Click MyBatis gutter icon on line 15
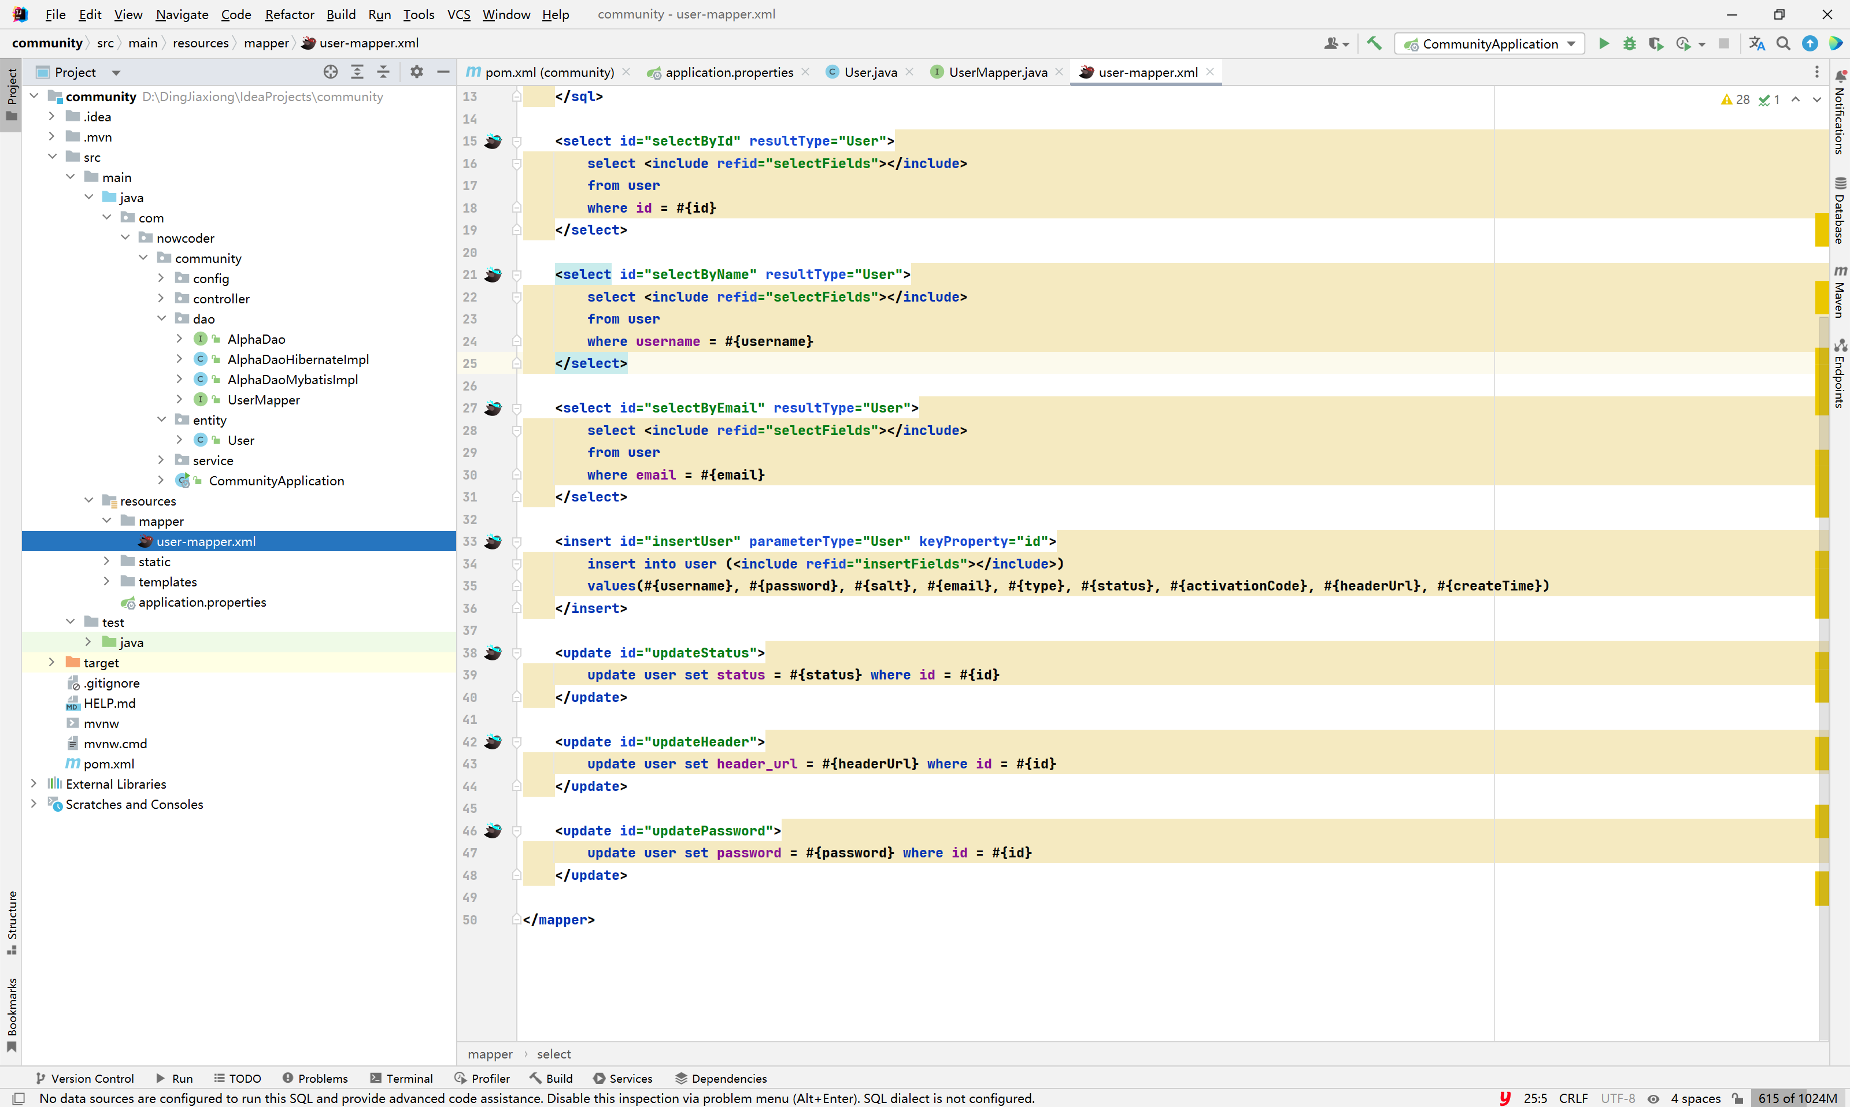 pyautogui.click(x=493, y=141)
